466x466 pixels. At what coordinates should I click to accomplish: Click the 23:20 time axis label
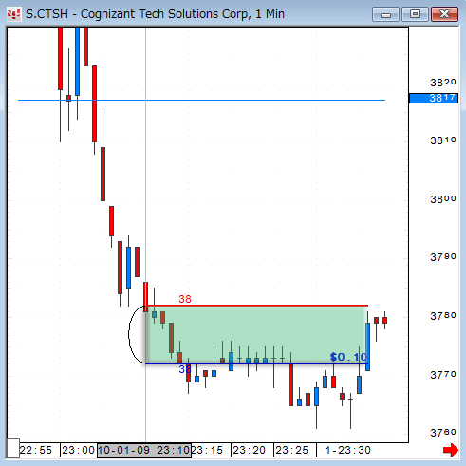tap(250, 450)
